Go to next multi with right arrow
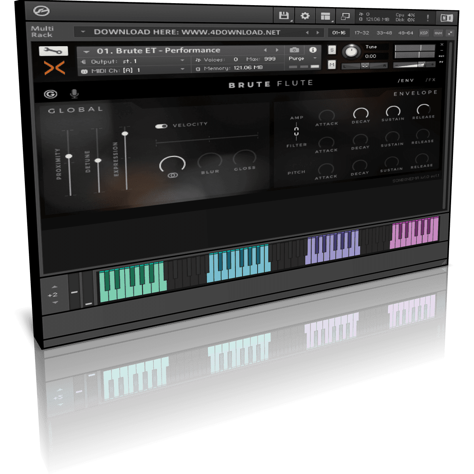474x474 pixels. click(x=318, y=32)
